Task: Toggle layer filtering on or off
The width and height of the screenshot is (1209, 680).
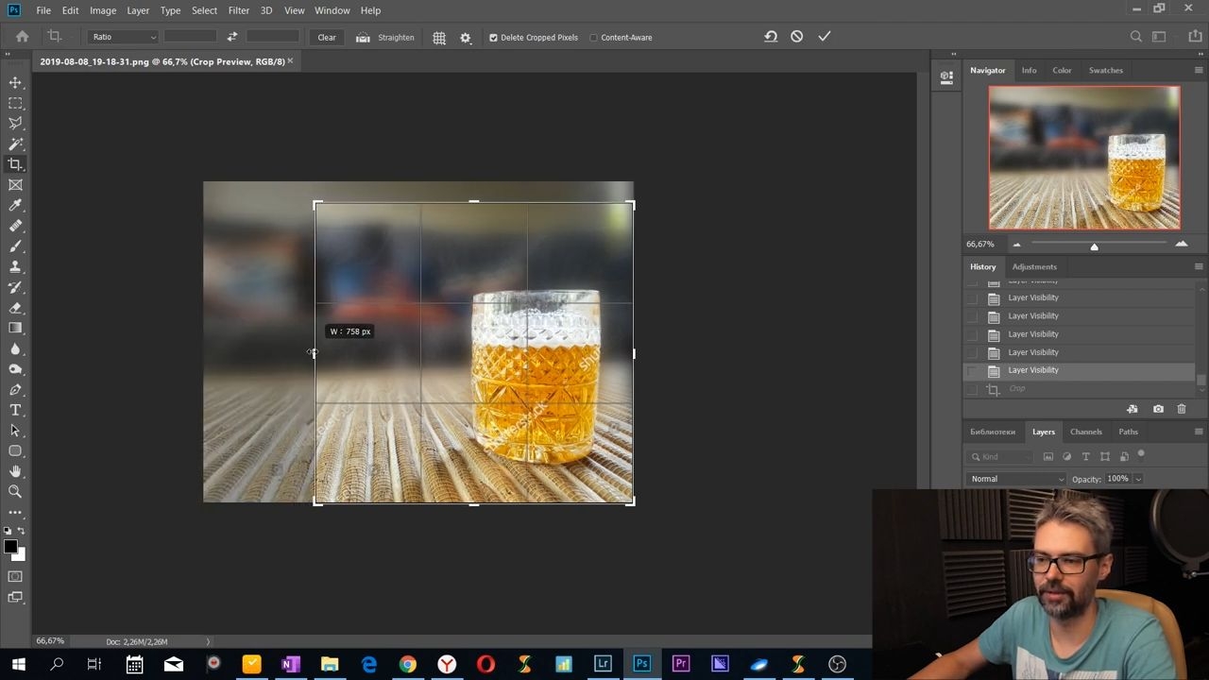Action: (x=1141, y=455)
